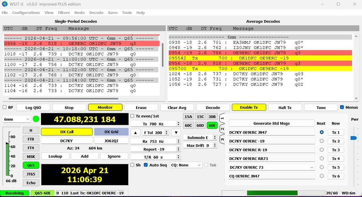Switch to message tab 3
The image size is (362, 197).
point(222,139)
